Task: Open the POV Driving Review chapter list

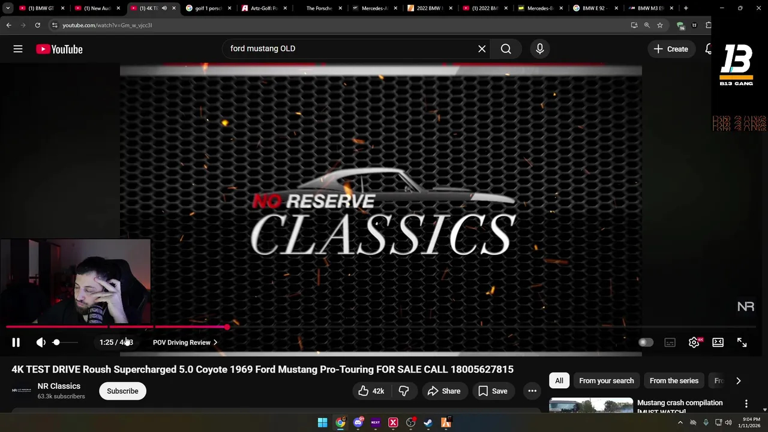Action: pyautogui.click(x=185, y=343)
